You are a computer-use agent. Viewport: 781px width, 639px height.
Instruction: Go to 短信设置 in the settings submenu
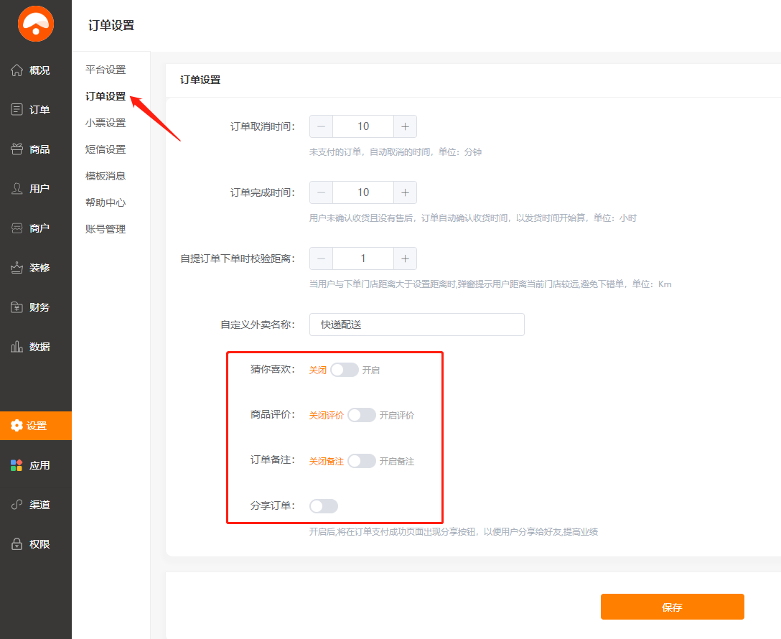click(106, 149)
